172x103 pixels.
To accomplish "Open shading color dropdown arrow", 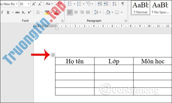I will tap(112, 12).
